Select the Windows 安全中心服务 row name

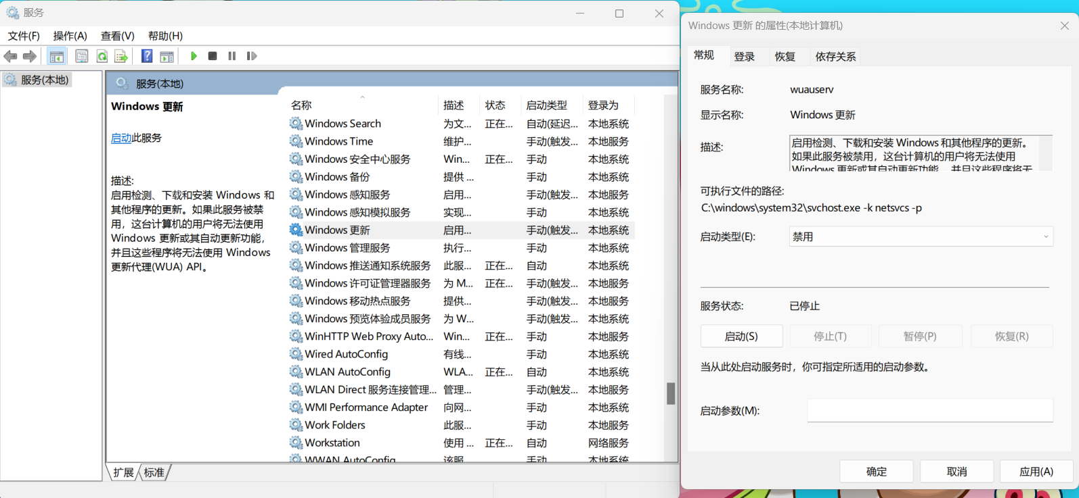pos(357,159)
